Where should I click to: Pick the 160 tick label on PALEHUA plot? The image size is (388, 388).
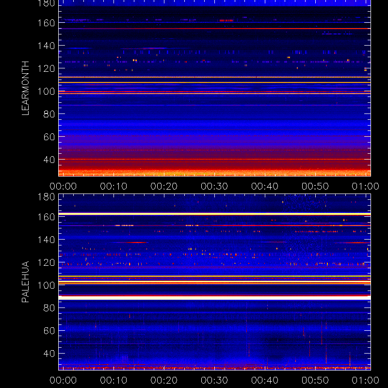tap(46, 217)
